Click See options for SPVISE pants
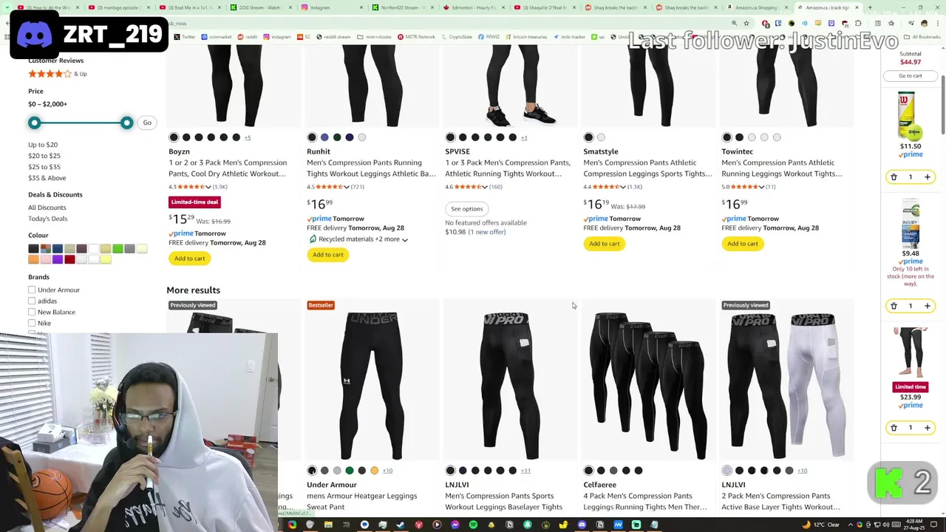This screenshot has height=532, width=946. [466, 209]
